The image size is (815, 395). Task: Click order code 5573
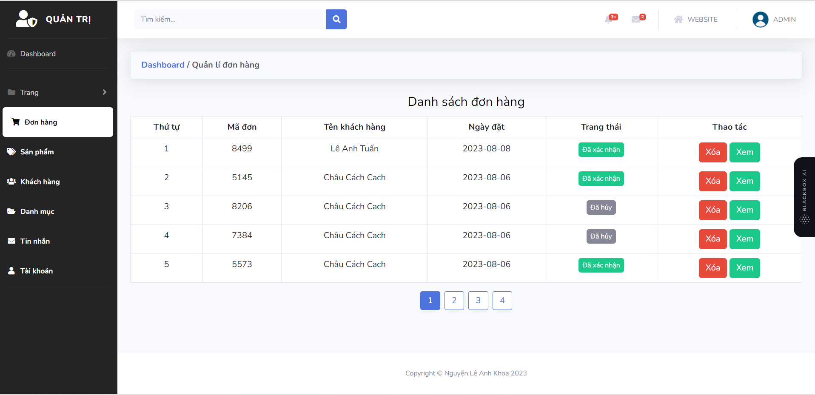click(242, 264)
